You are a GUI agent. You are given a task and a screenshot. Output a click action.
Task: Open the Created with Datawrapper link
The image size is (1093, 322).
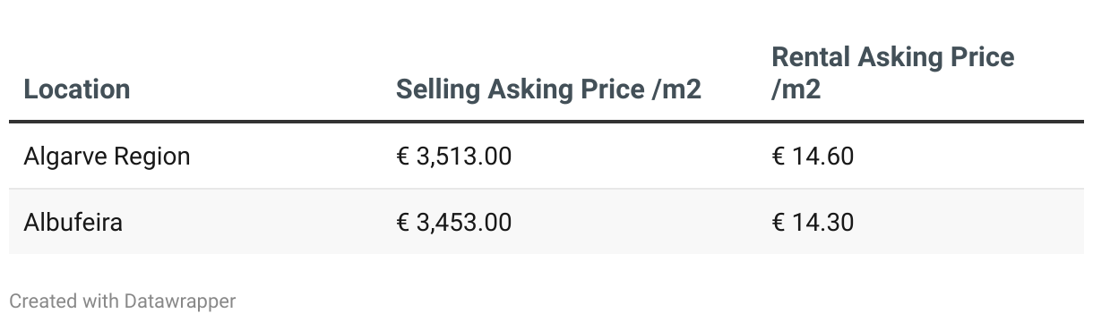123,301
